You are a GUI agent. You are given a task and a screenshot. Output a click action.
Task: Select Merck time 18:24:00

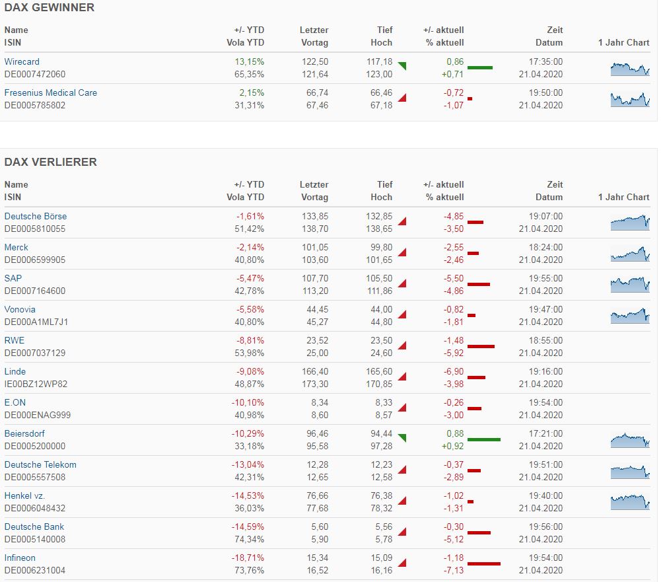pyautogui.click(x=545, y=247)
